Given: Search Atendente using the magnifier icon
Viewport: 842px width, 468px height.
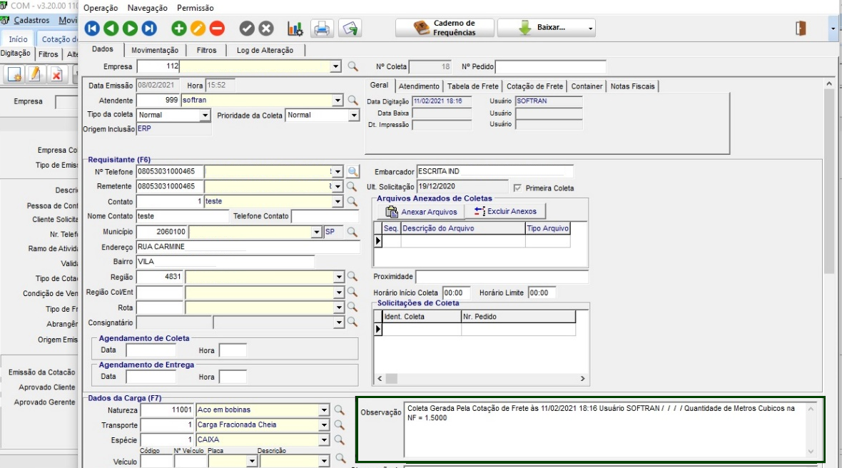Looking at the screenshot, I should (352, 101).
